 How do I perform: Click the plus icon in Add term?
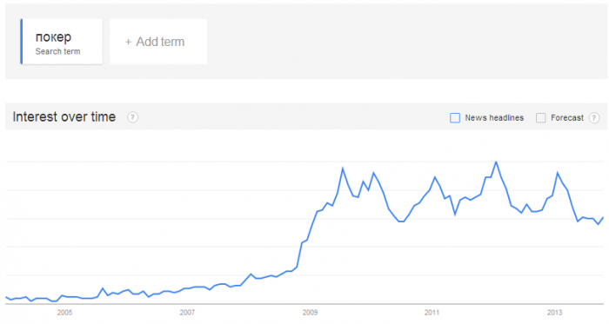128,42
